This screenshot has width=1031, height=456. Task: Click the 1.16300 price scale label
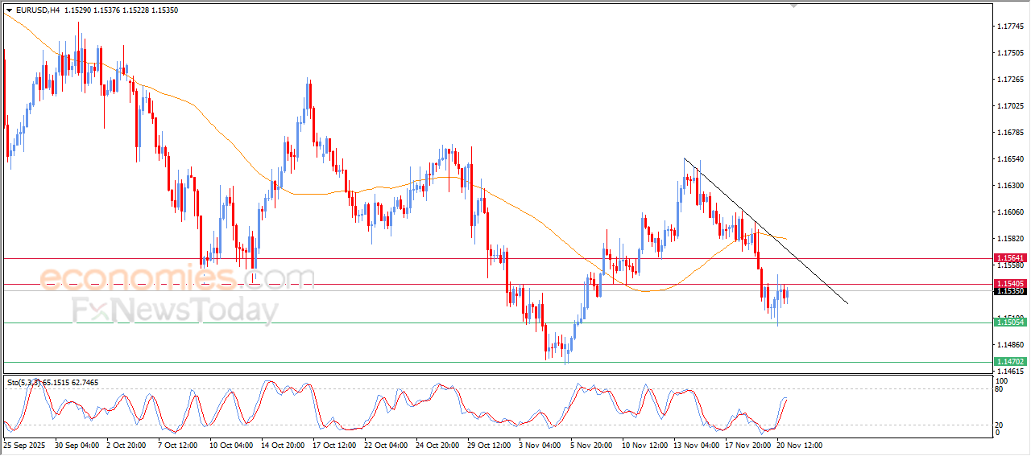(1010, 185)
